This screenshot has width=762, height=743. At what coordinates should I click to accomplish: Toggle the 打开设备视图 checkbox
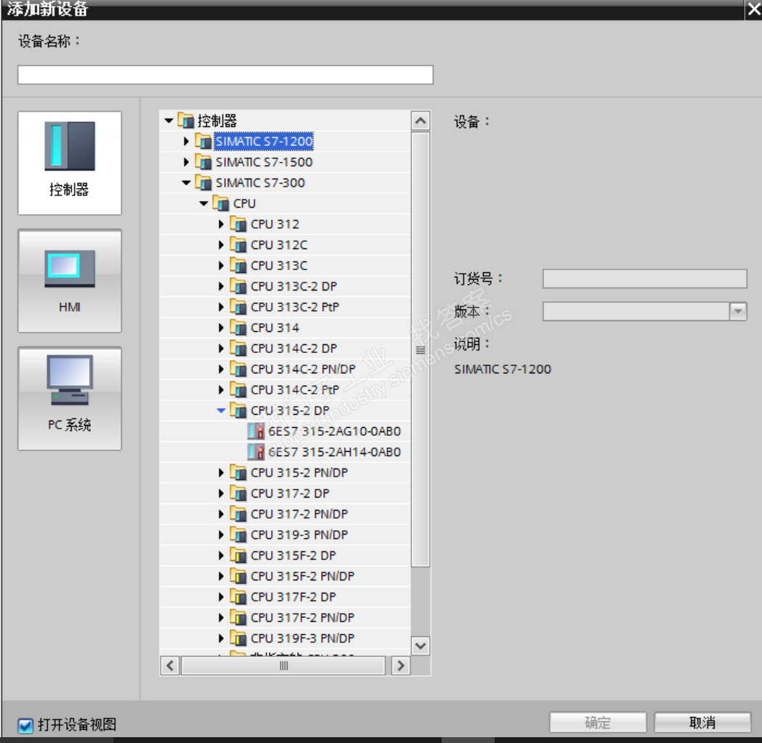coord(25,726)
